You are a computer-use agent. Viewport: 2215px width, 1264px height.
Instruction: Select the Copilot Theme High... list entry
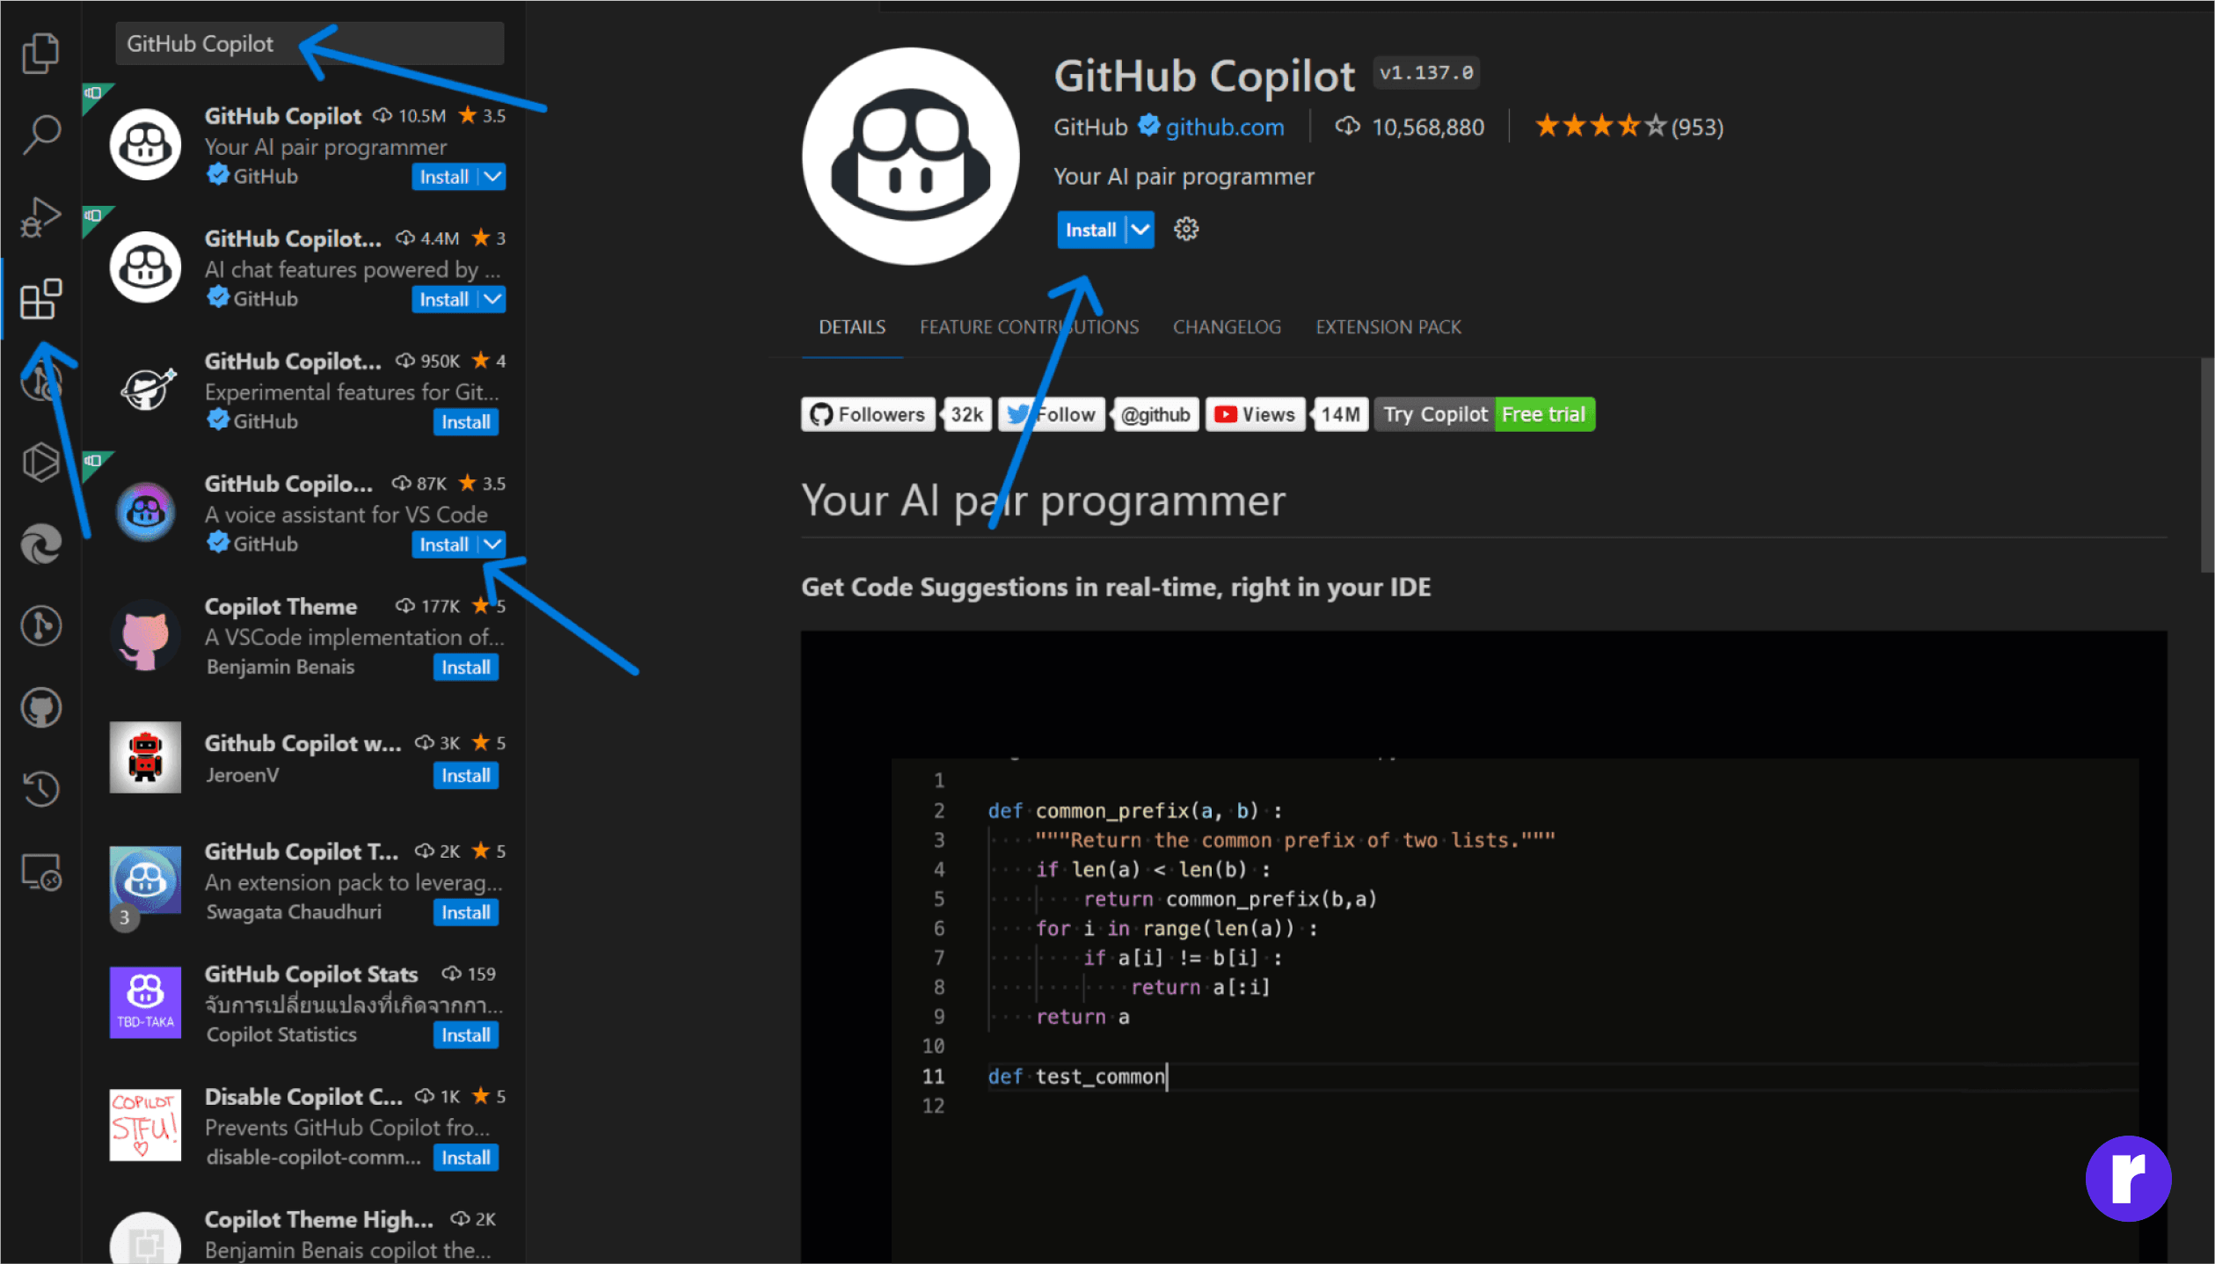(x=303, y=1234)
